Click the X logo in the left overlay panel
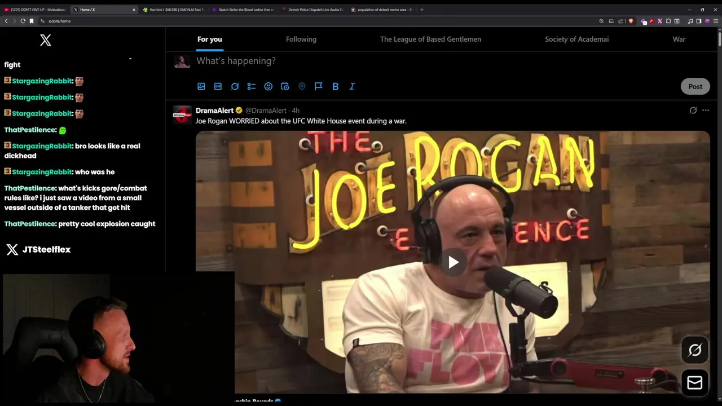 point(46,40)
